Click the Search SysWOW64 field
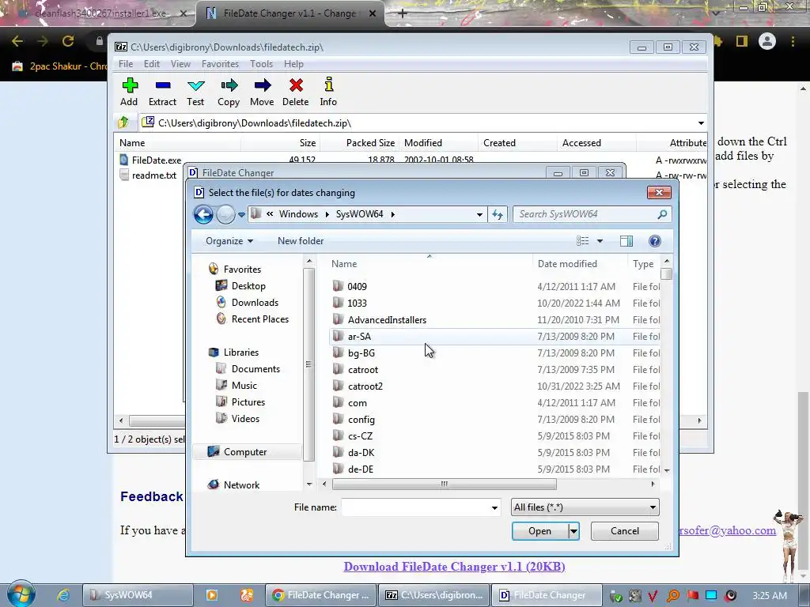The height and width of the screenshot is (607, 810). [586, 214]
